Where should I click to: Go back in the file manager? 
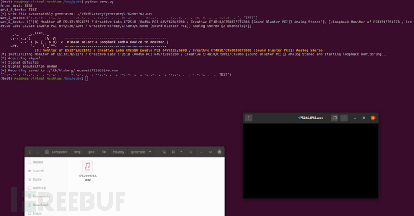[x=29, y=152]
